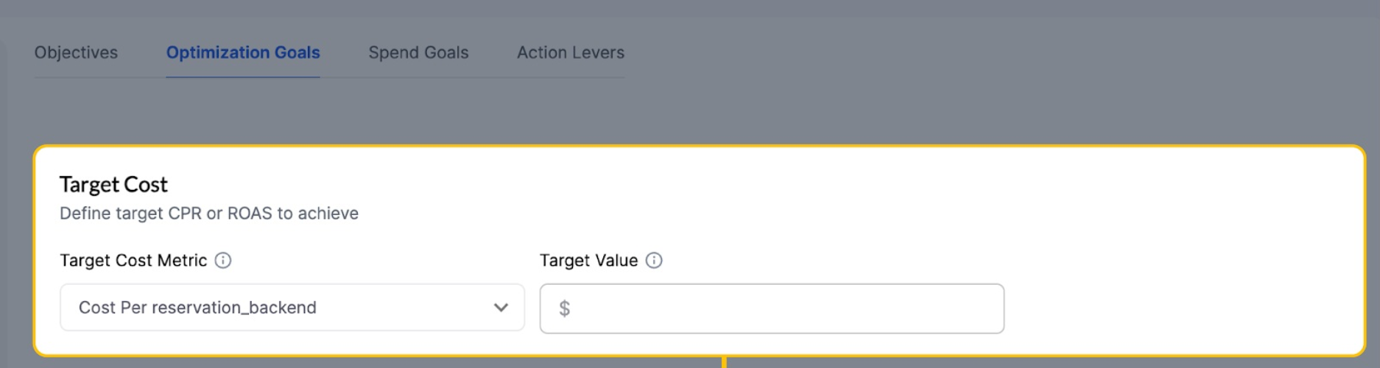Click the Target Value label text
The width and height of the screenshot is (1380, 368).
coord(588,261)
